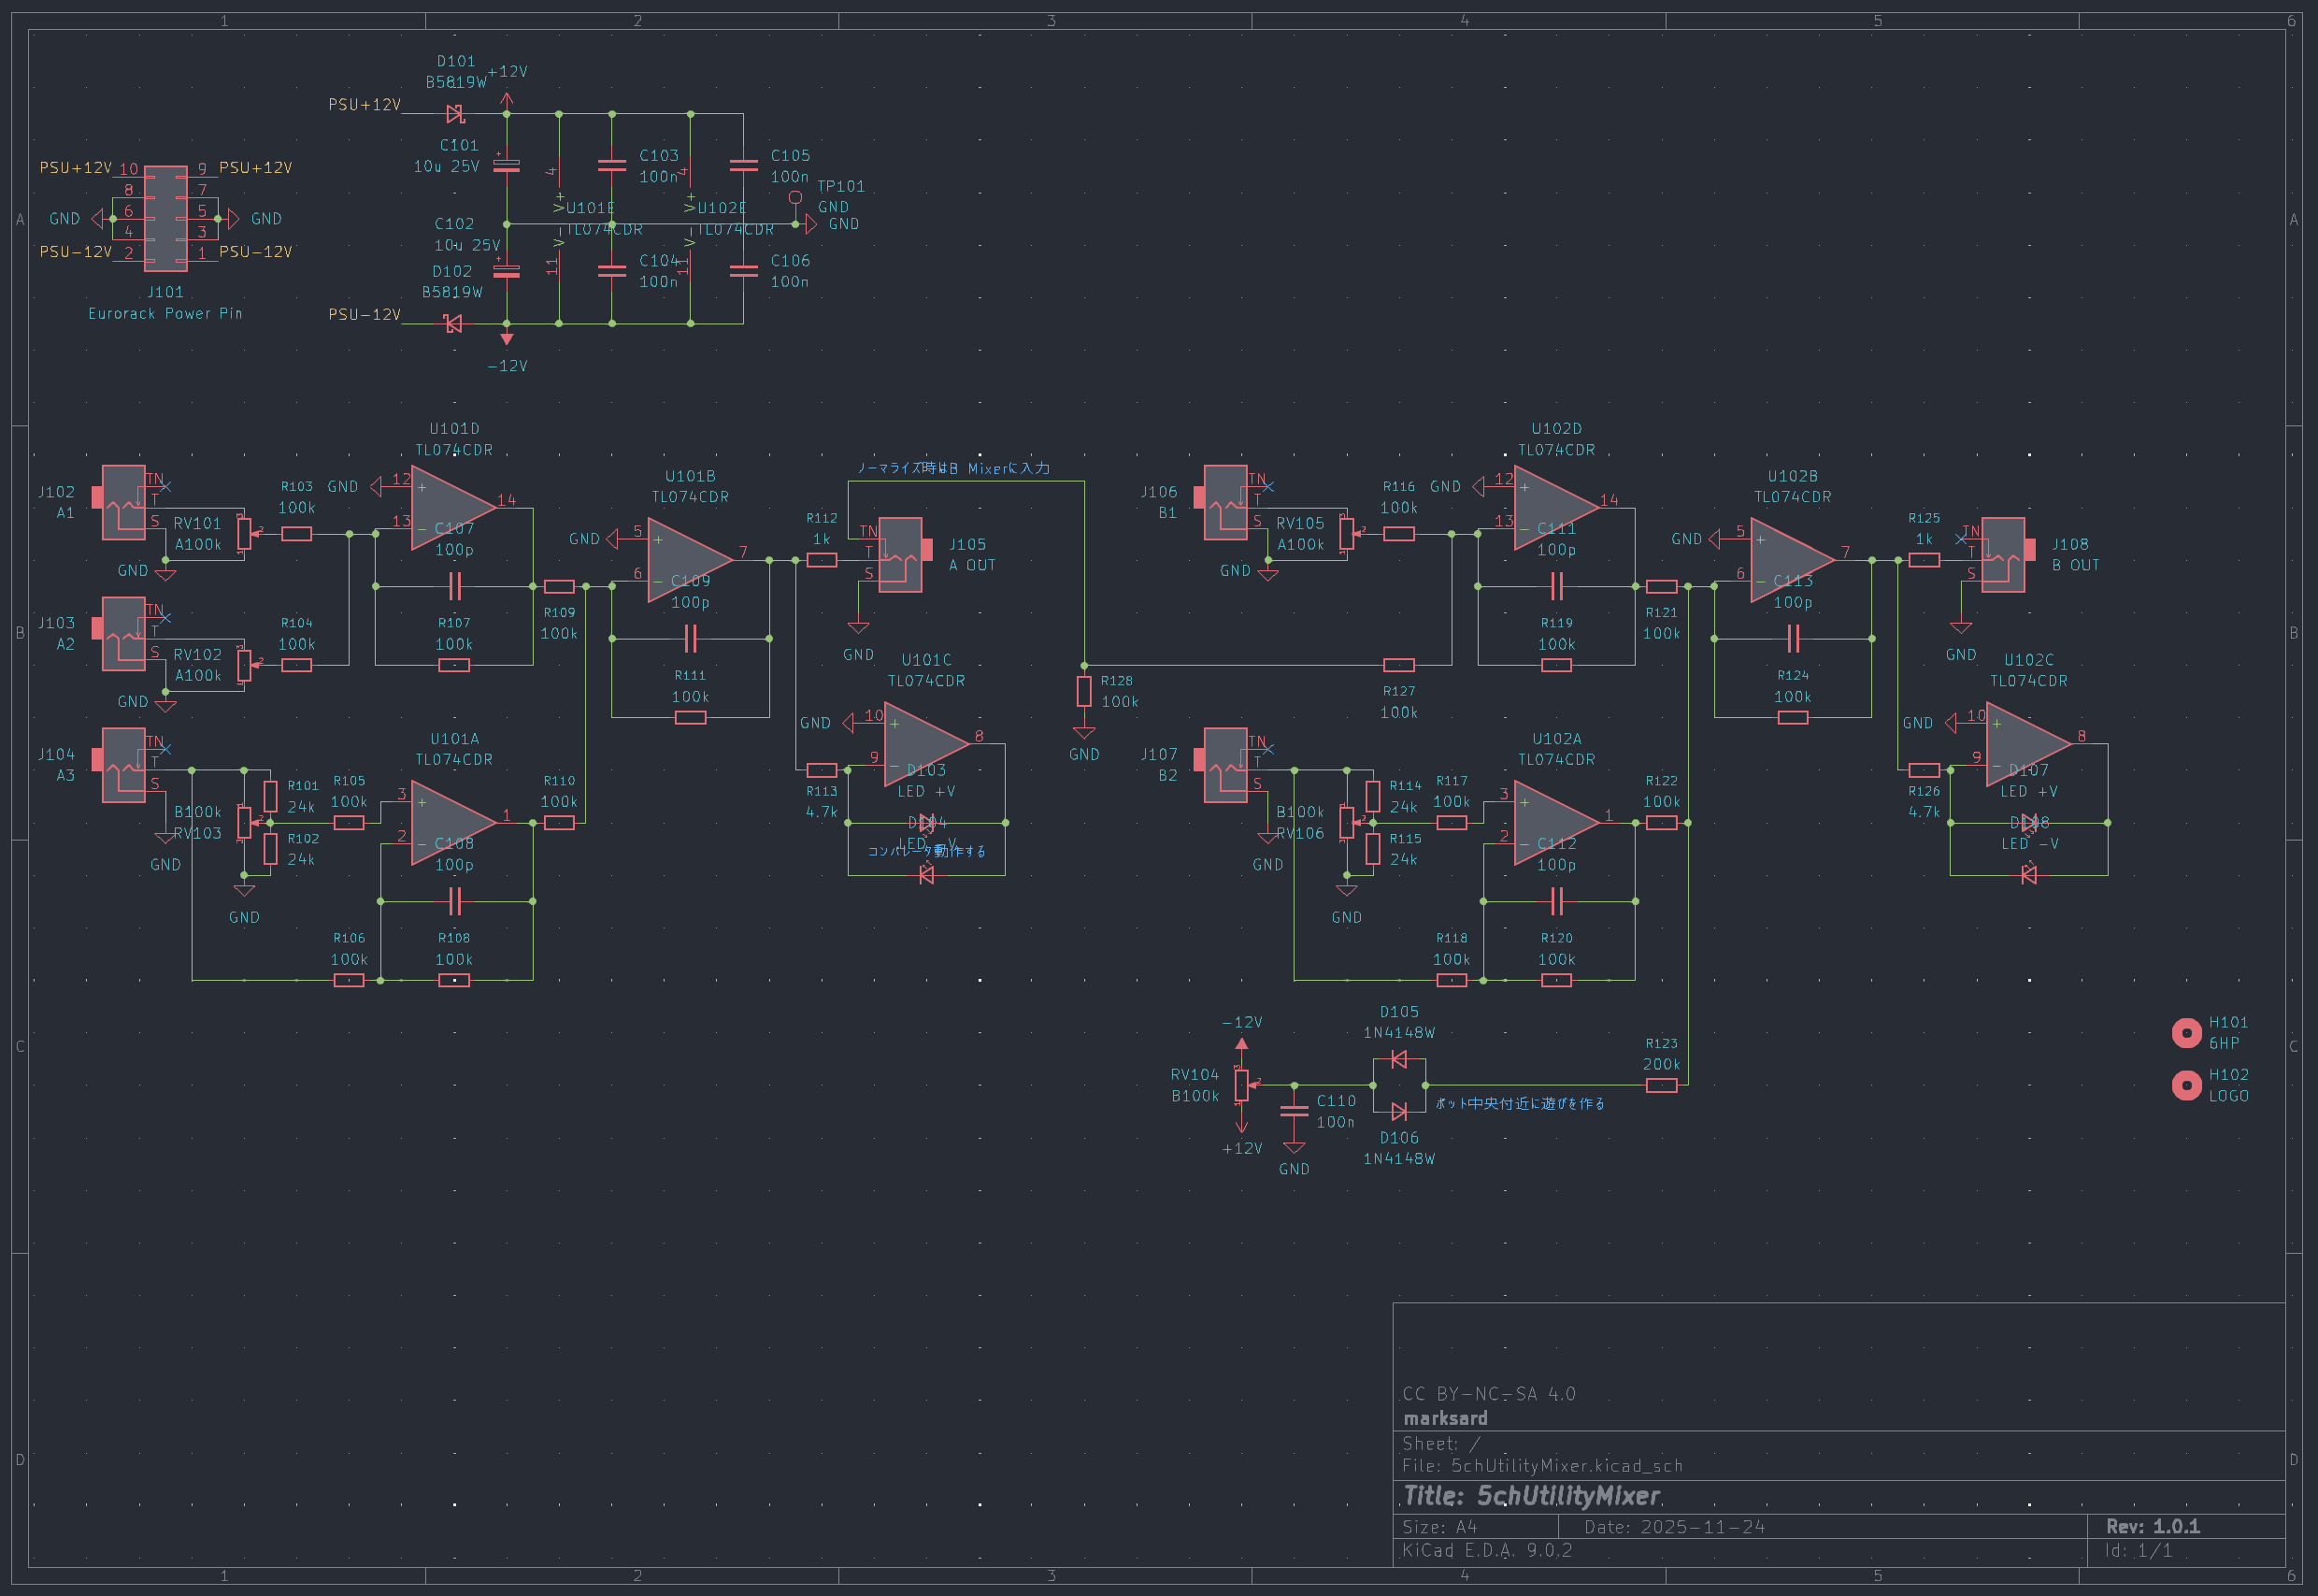Viewport: 2318px width, 1596px height.
Task: Select the H102 LOGO mounting hole
Action: (x=2186, y=1085)
